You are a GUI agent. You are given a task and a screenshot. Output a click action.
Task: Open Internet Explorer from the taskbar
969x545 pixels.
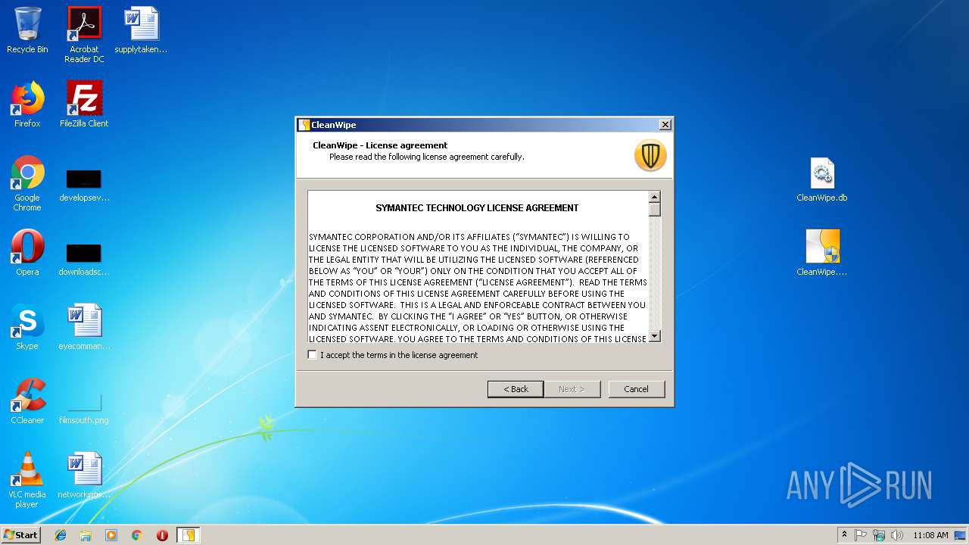point(61,535)
